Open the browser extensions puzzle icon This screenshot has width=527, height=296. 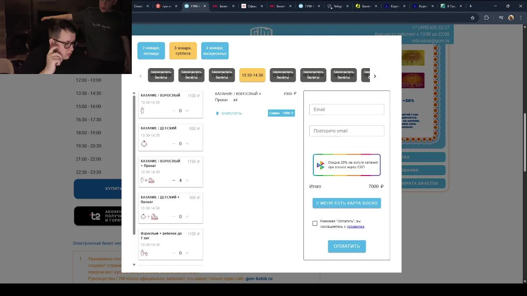click(x=487, y=18)
